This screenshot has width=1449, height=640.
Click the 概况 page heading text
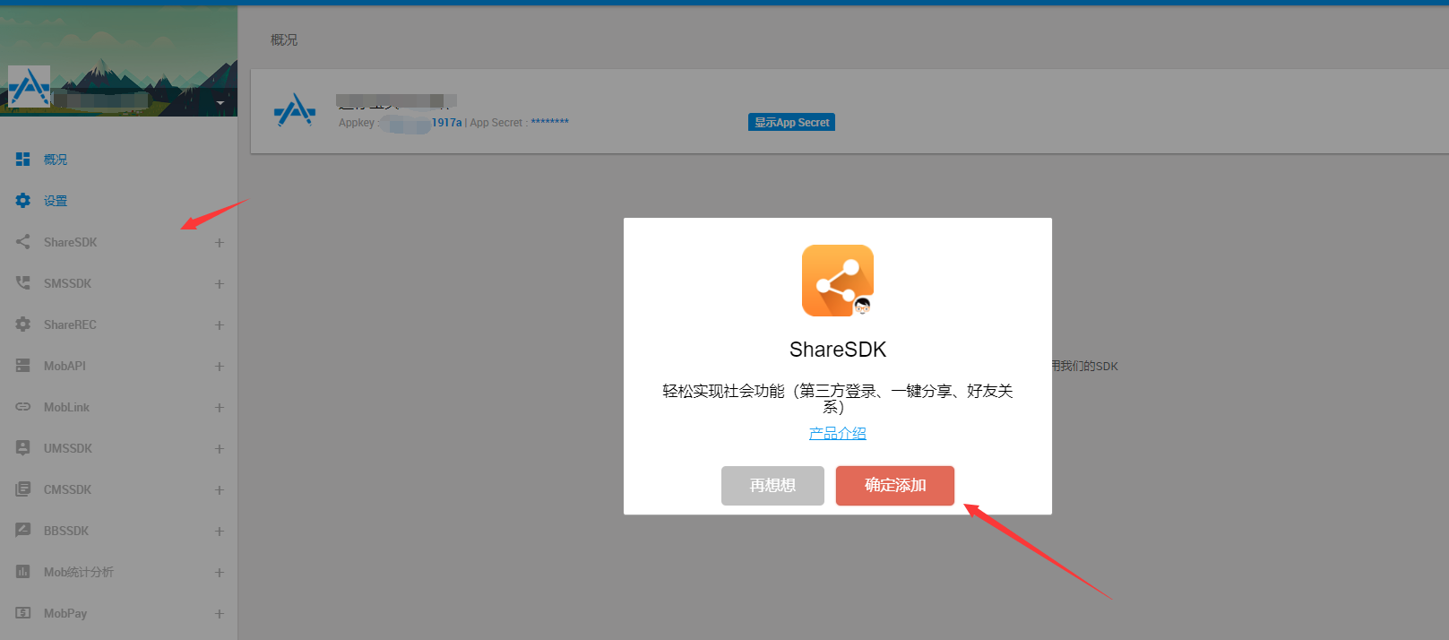[284, 40]
